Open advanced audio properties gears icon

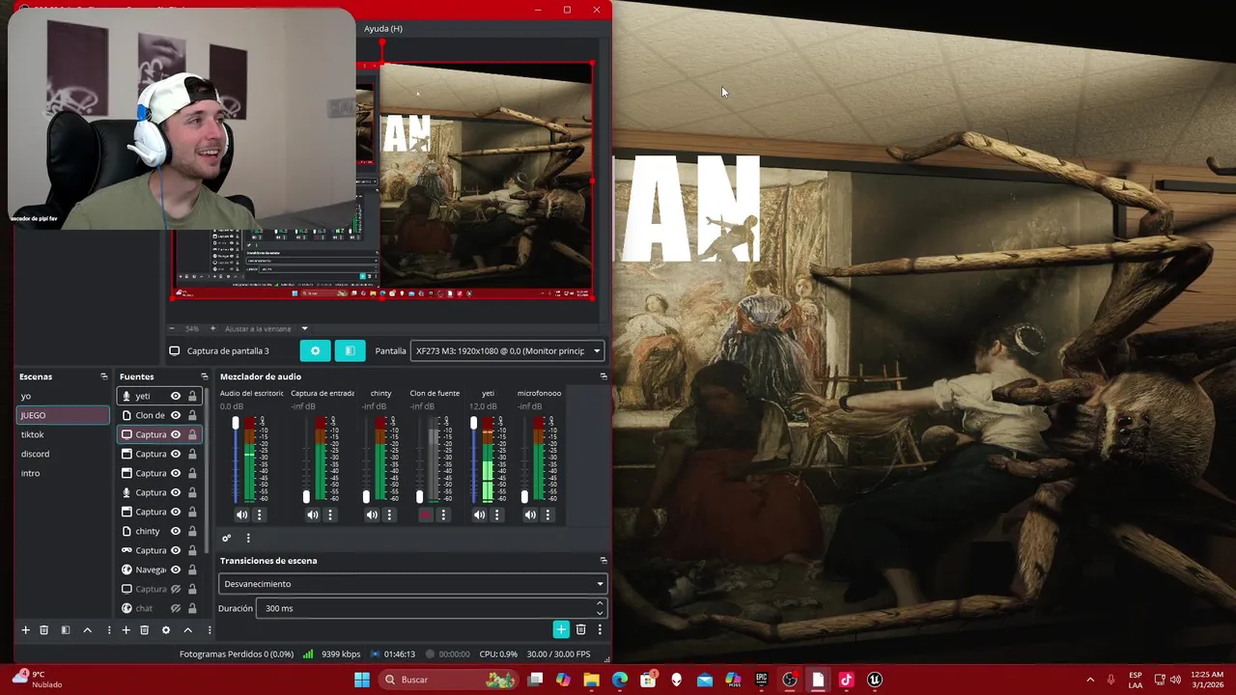pos(227,538)
